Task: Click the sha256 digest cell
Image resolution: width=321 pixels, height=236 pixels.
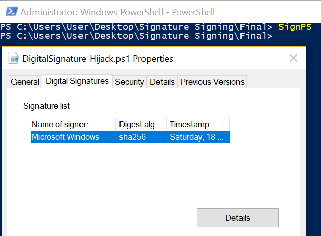Action: click(133, 137)
